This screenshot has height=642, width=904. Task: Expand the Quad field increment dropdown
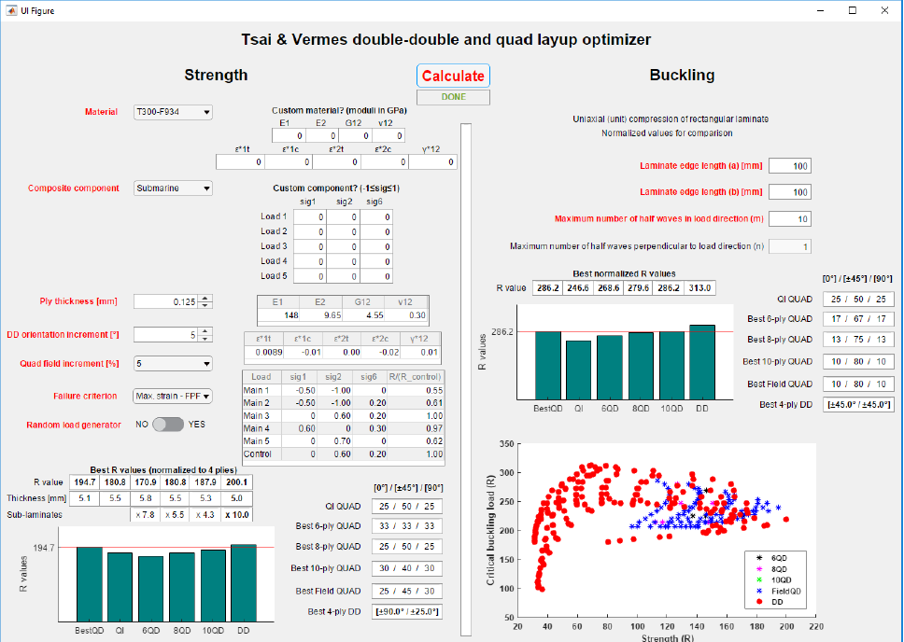tap(173, 364)
